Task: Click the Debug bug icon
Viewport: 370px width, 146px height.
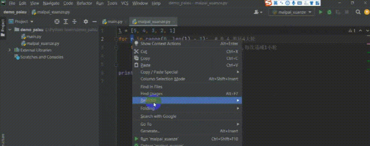Action: (x=329, y=12)
